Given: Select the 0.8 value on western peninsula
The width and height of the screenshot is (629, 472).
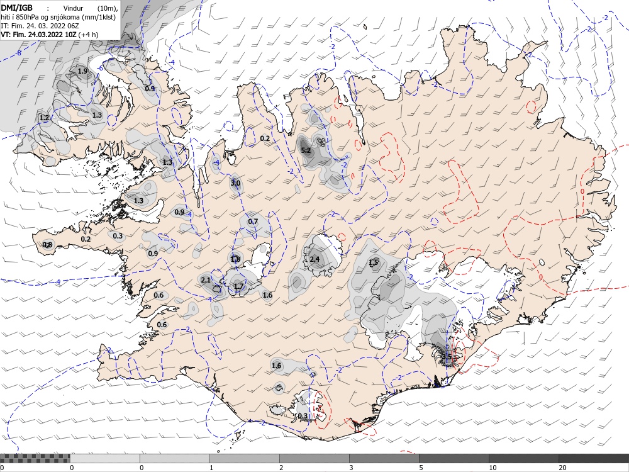Looking at the screenshot, I should click(47, 245).
